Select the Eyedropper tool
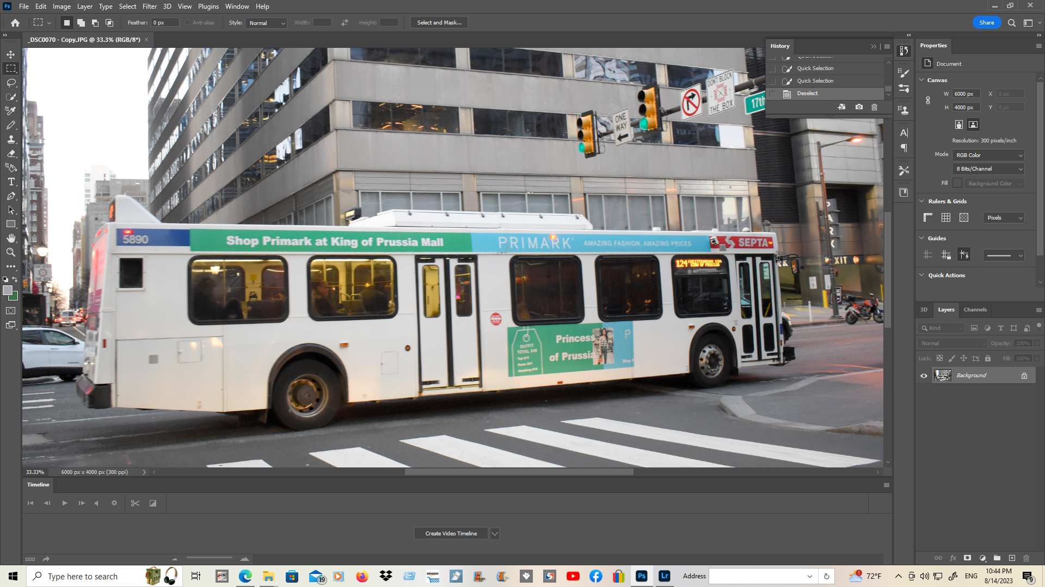This screenshot has width=1045, height=587. tap(11, 111)
